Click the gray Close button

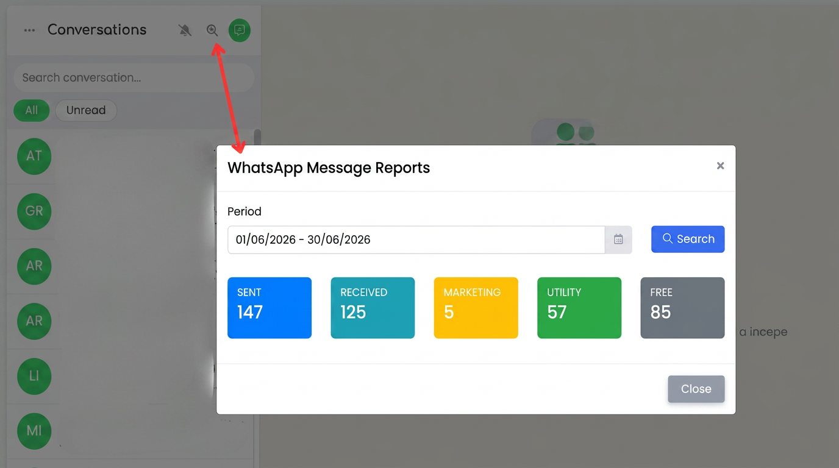pos(696,389)
